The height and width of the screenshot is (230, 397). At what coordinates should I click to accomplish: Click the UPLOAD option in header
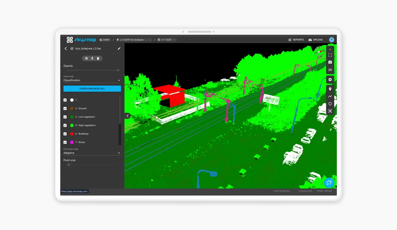[x=316, y=40]
